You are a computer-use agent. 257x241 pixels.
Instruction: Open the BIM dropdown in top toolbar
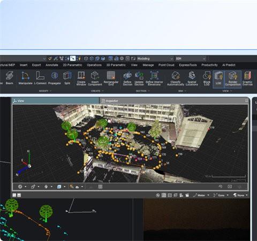tap(191, 58)
